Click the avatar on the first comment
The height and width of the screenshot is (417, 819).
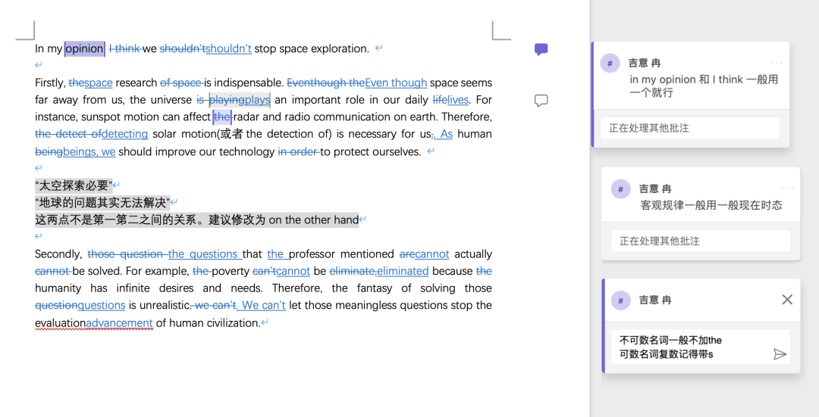click(x=610, y=64)
